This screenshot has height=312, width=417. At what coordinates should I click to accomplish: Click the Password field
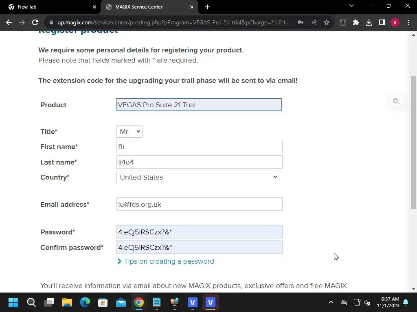[200, 232]
